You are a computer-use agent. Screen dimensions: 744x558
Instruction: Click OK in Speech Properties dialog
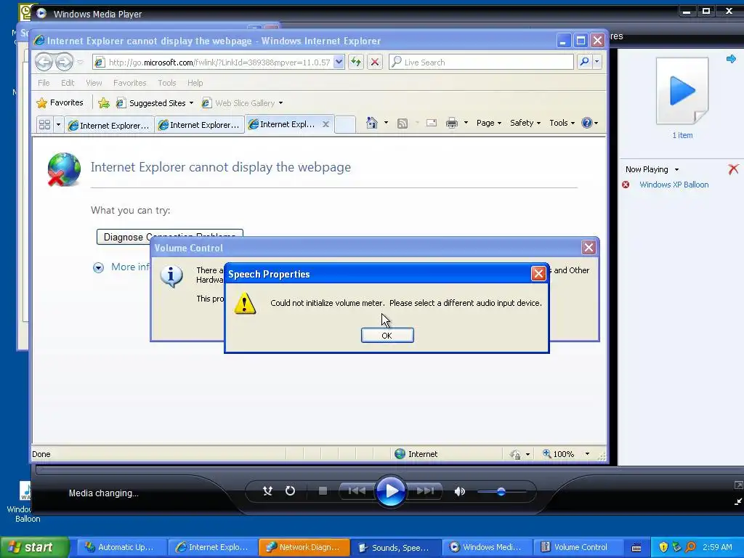click(387, 336)
